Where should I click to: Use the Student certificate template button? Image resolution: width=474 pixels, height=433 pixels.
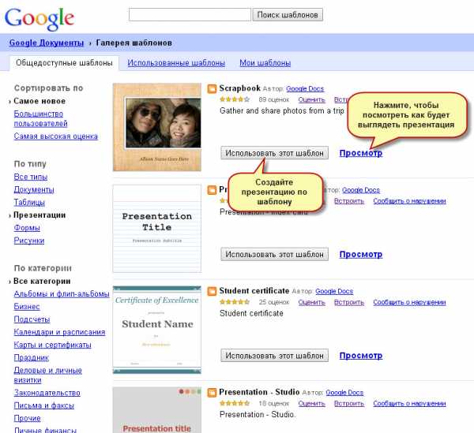274,356
